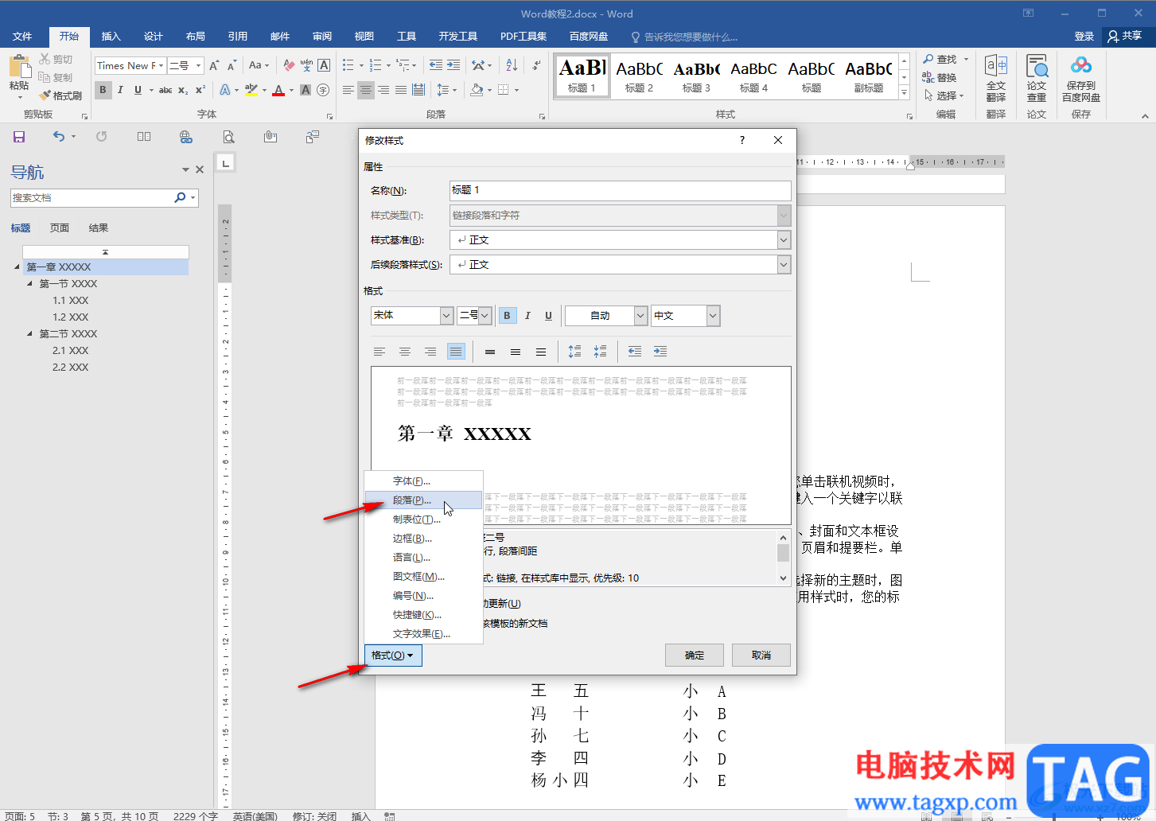
Task: Click the dialog help question mark
Action: click(x=742, y=140)
